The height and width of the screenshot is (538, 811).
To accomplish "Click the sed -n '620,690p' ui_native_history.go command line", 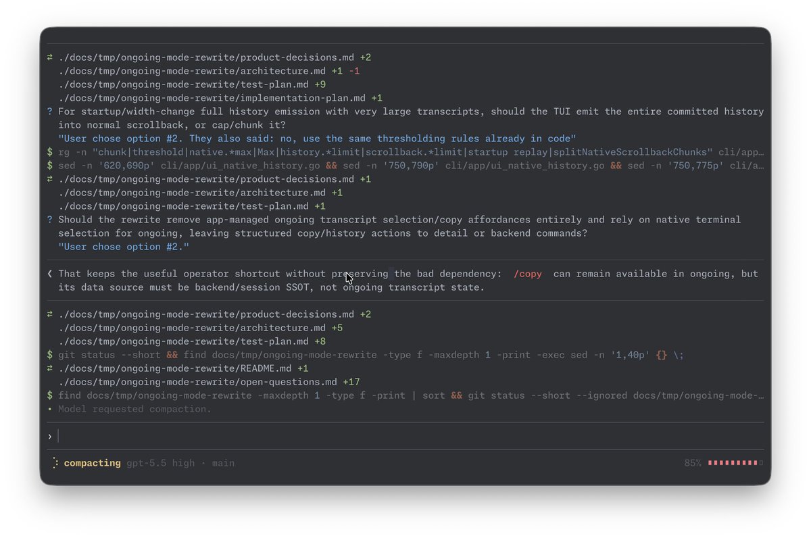I will 411,166.
